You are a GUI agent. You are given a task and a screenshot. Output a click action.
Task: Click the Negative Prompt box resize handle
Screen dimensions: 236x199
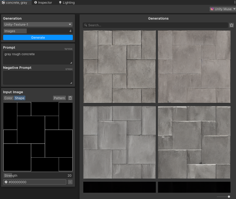pos(71,83)
